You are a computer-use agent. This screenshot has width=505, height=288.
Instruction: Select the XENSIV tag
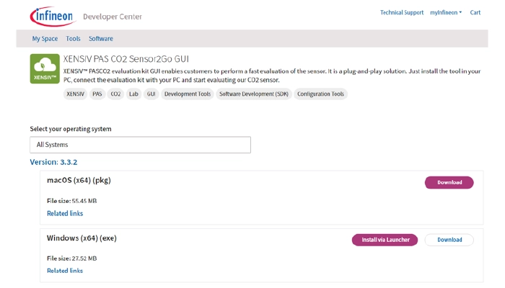tap(75, 94)
